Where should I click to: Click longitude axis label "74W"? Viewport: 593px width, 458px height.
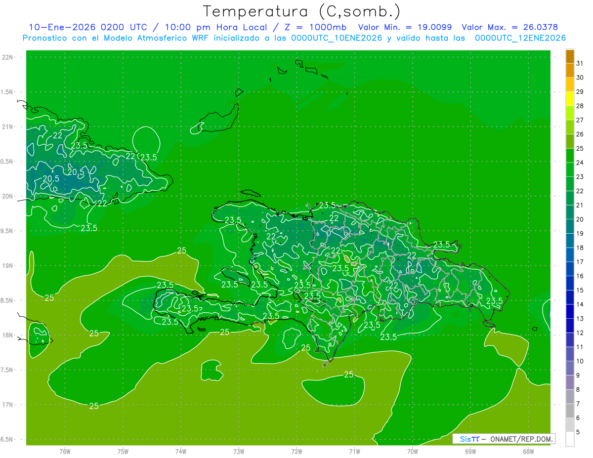[x=181, y=452]
